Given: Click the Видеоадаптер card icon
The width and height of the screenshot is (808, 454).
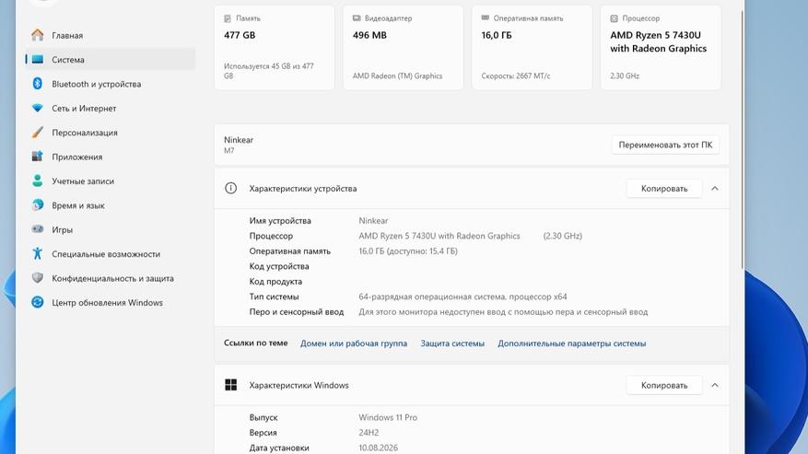Looking at the screenshot, I should [x=357, y=18].
